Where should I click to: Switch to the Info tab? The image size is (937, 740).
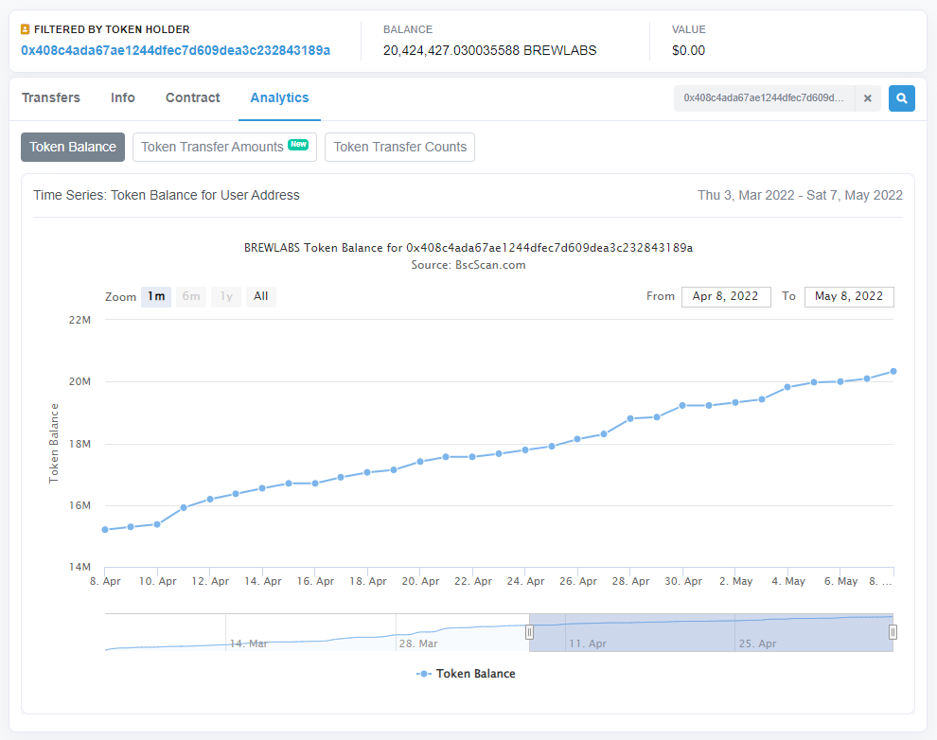[122, 97]
